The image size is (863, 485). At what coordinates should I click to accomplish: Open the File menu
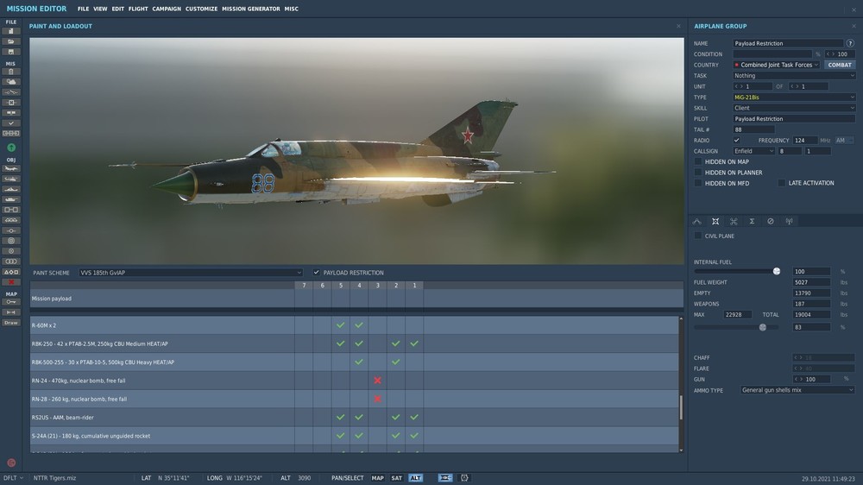pos(83,9)
